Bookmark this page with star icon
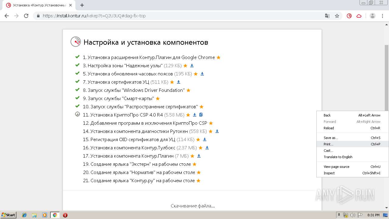This screenshot has width=389, height=219. pos(337,16)
